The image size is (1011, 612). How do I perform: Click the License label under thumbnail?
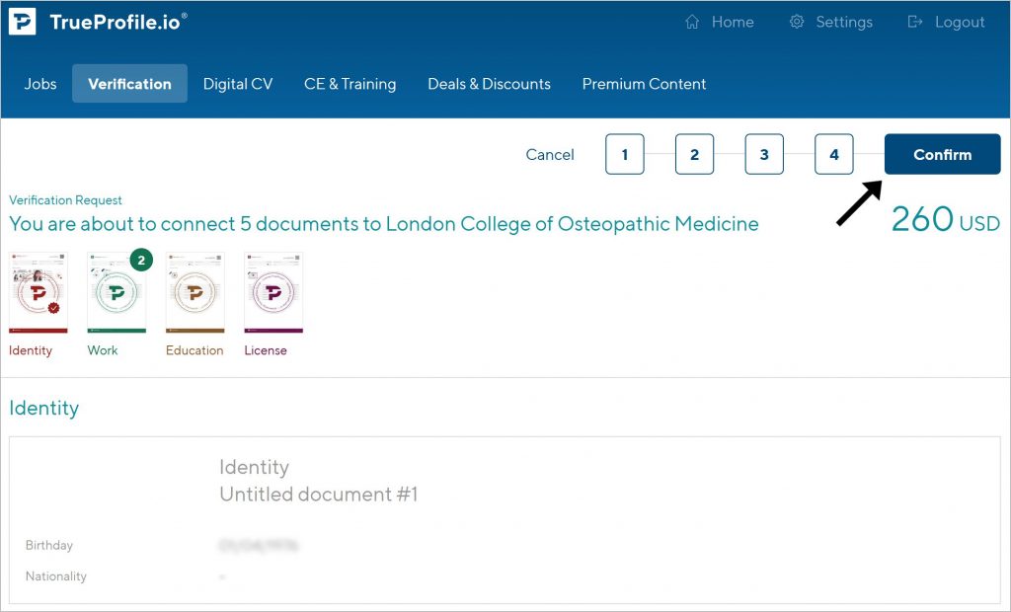(266, 350)
